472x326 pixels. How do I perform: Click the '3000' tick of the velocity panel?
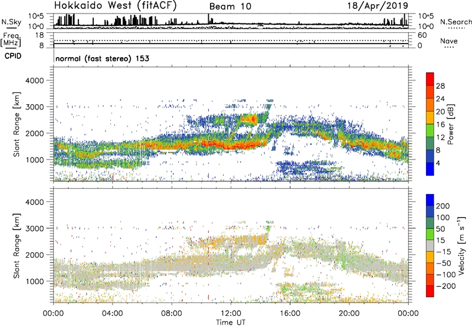tap(34, 228)
